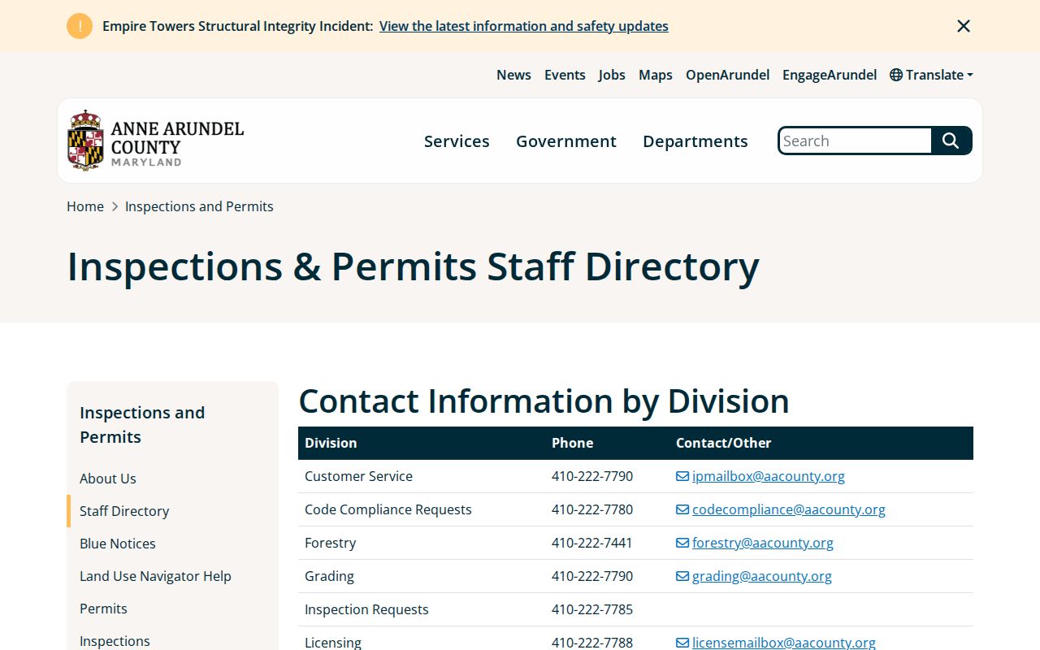
Task: Open the Translate dropdown
Action: 932,75
